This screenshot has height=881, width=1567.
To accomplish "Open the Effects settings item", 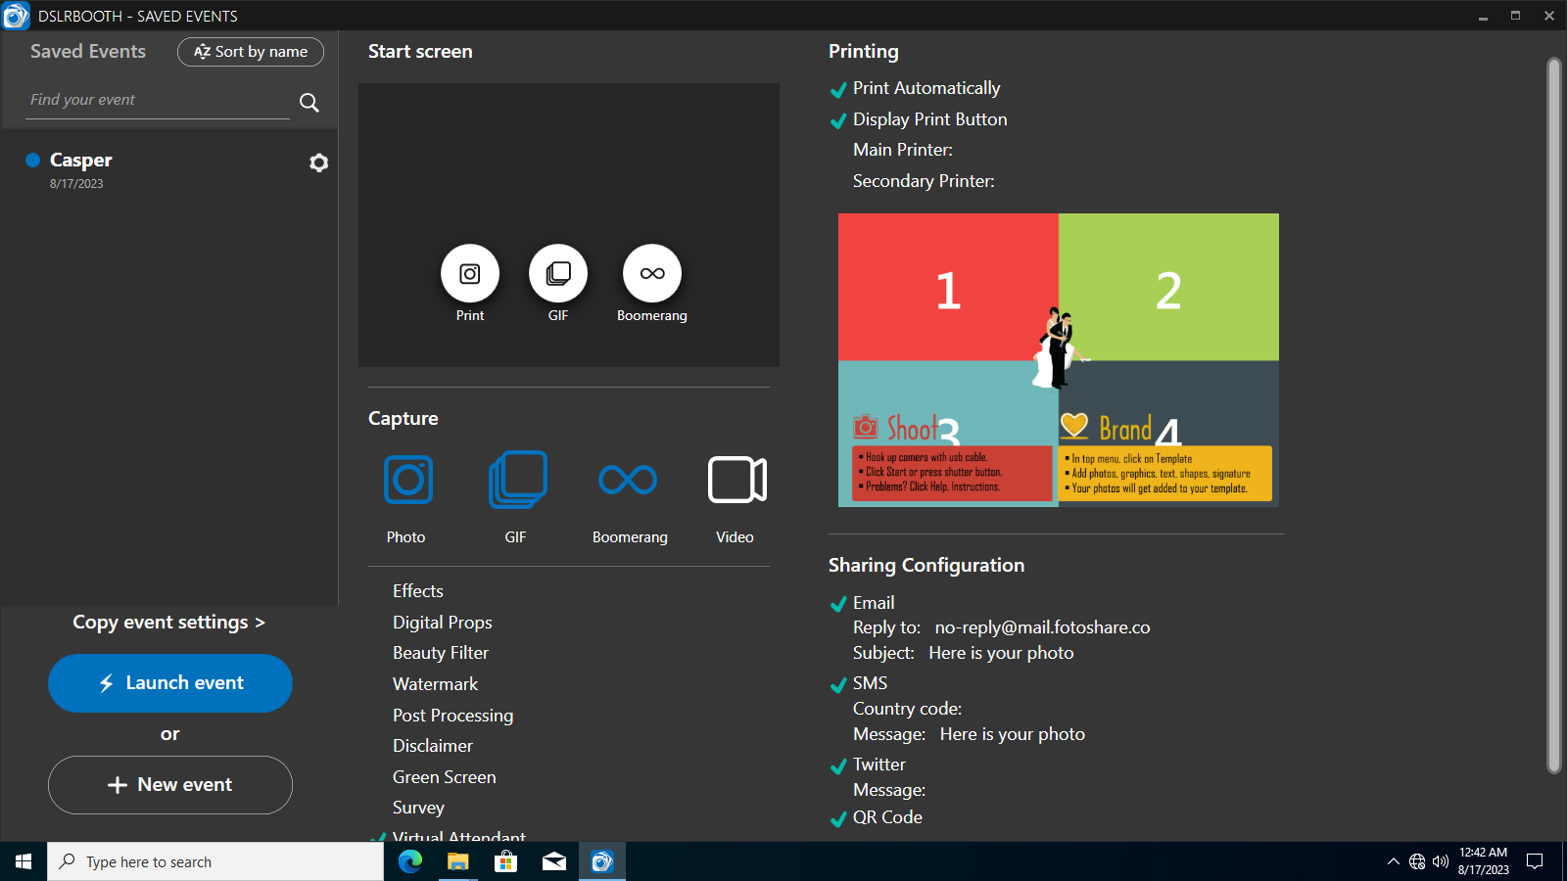I will click(x=418, y=591).
